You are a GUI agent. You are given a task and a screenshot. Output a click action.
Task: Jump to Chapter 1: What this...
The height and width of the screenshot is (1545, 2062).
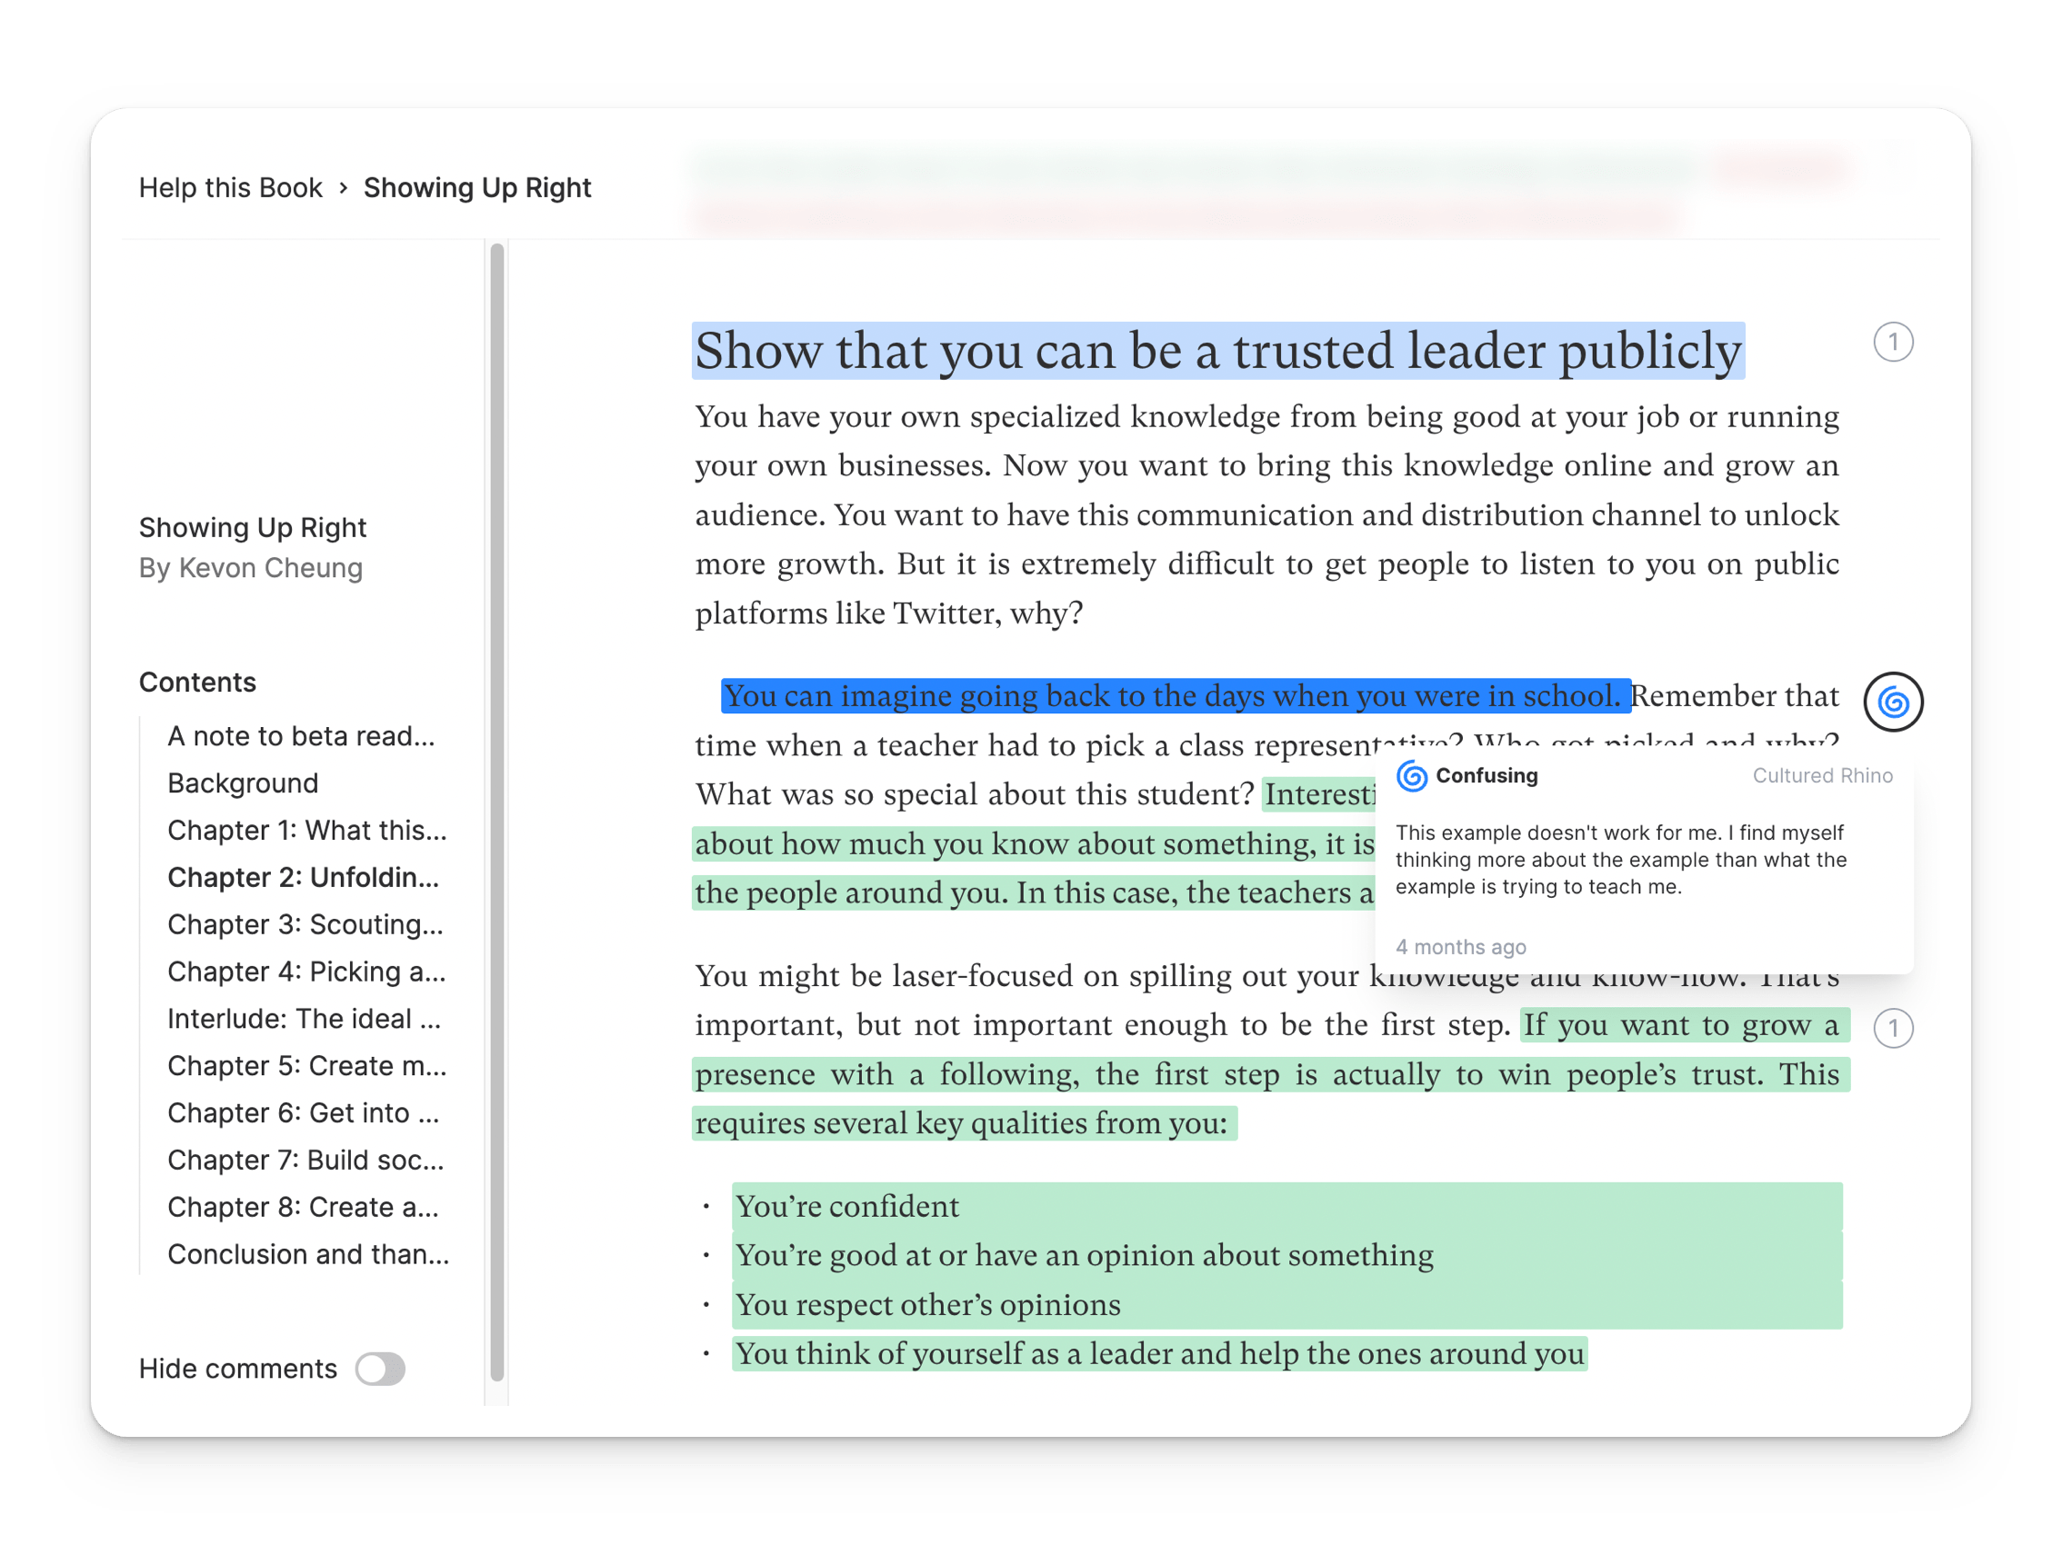[306, 831]
